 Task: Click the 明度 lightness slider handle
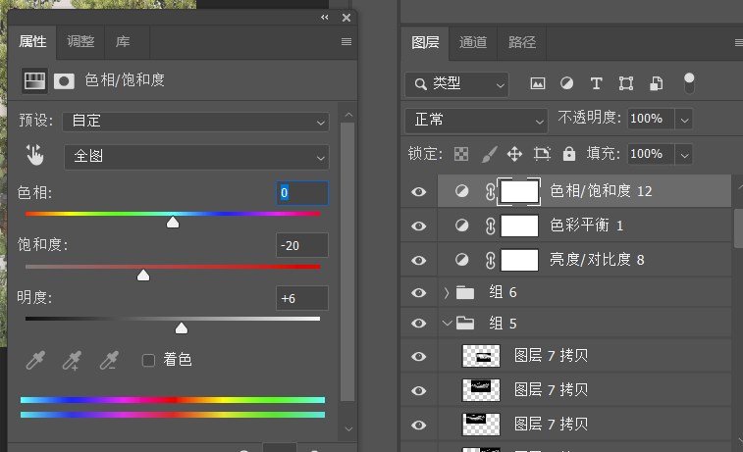tap(182, 328)
